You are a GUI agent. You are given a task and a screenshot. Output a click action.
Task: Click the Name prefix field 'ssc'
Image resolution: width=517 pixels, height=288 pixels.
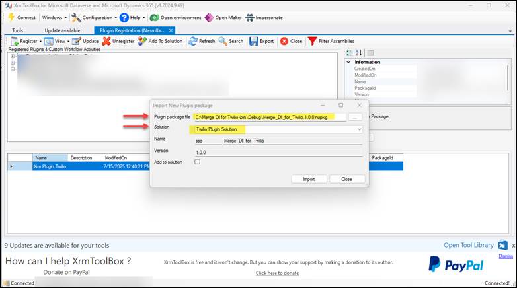[208, 141]
